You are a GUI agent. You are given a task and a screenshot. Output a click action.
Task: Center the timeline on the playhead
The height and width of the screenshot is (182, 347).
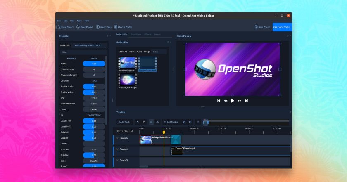point(198,122)
